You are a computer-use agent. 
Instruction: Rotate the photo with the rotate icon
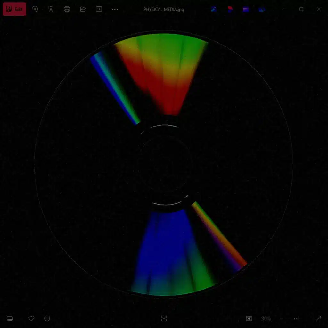point(35,9)
